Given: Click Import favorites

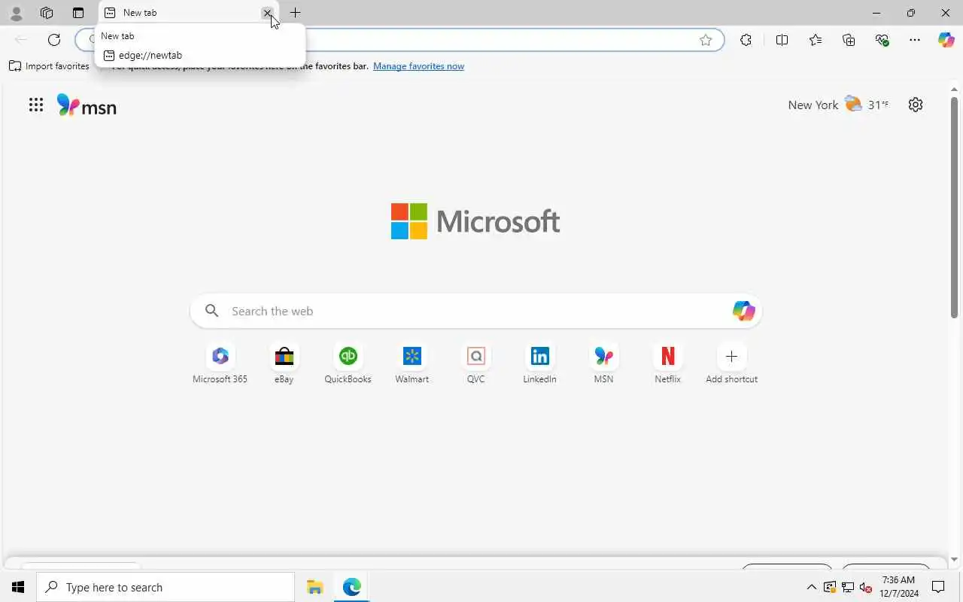Looking at the screenshot, I should (49, 66).
